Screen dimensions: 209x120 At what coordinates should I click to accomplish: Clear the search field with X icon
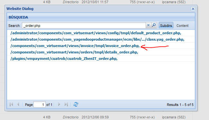point(148,25)
